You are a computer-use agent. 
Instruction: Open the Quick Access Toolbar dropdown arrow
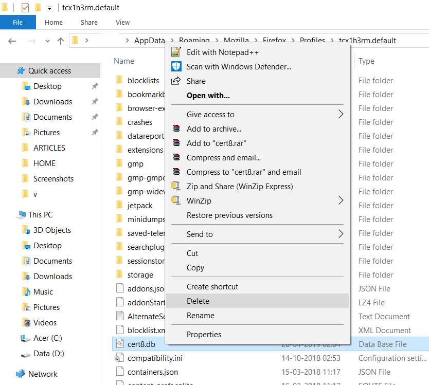click(x=49, y=8)
